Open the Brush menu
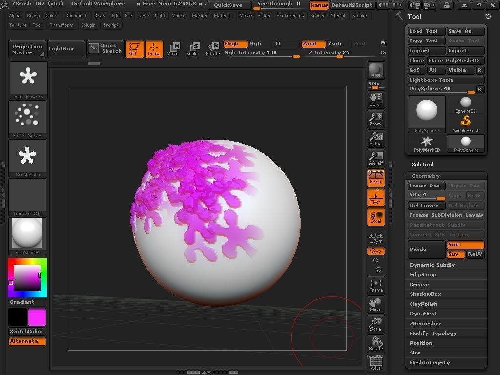Viewport: 500px width, 375px height. [33, 15]
